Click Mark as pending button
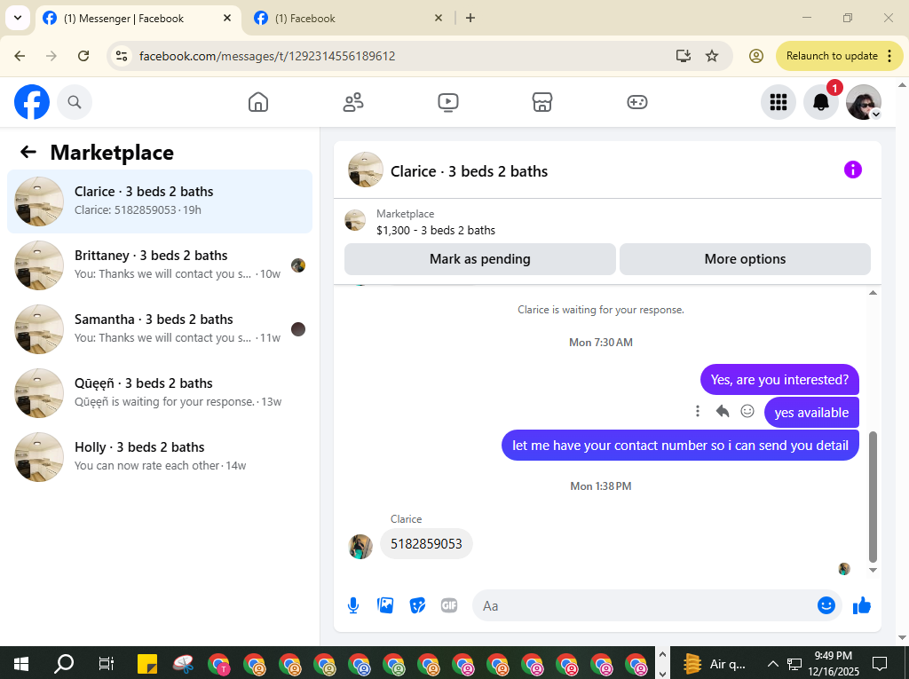Viewport: 909px width, 679px height. pyautogui.click(x=480, y=259)
